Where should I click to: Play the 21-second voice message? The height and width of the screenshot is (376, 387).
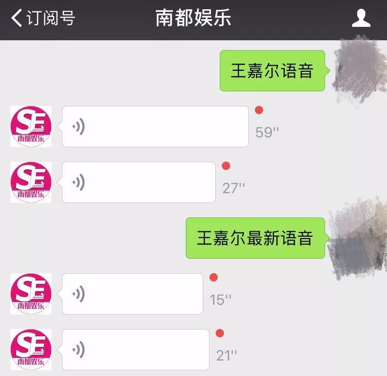[136, 350]
